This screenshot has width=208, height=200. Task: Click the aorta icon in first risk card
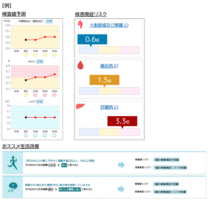click(80, 24)
